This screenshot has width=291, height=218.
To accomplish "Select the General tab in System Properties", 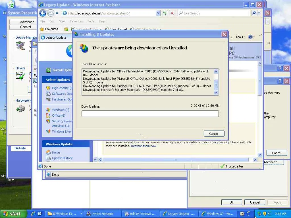I will click(25, 27).
